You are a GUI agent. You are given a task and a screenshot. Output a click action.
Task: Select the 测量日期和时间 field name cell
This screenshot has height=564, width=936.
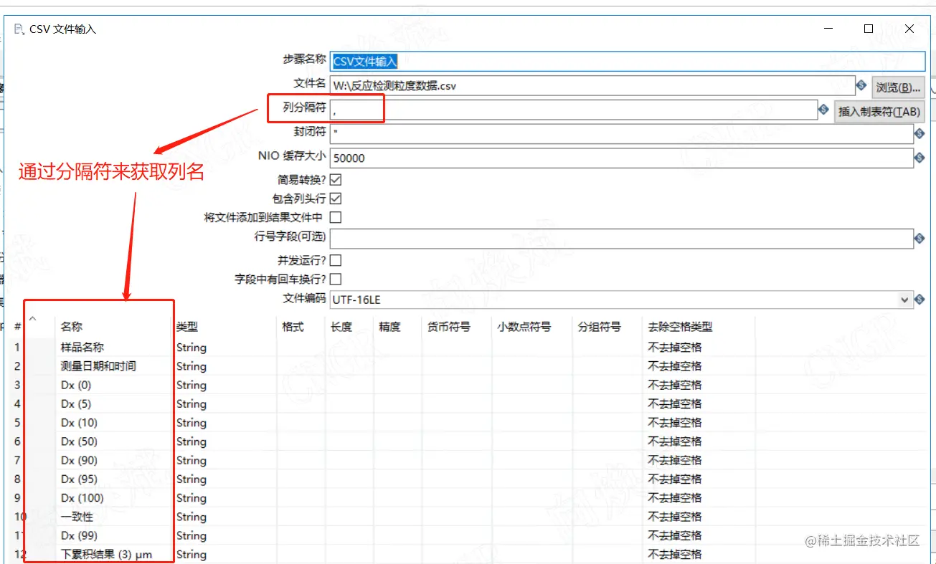115,366
